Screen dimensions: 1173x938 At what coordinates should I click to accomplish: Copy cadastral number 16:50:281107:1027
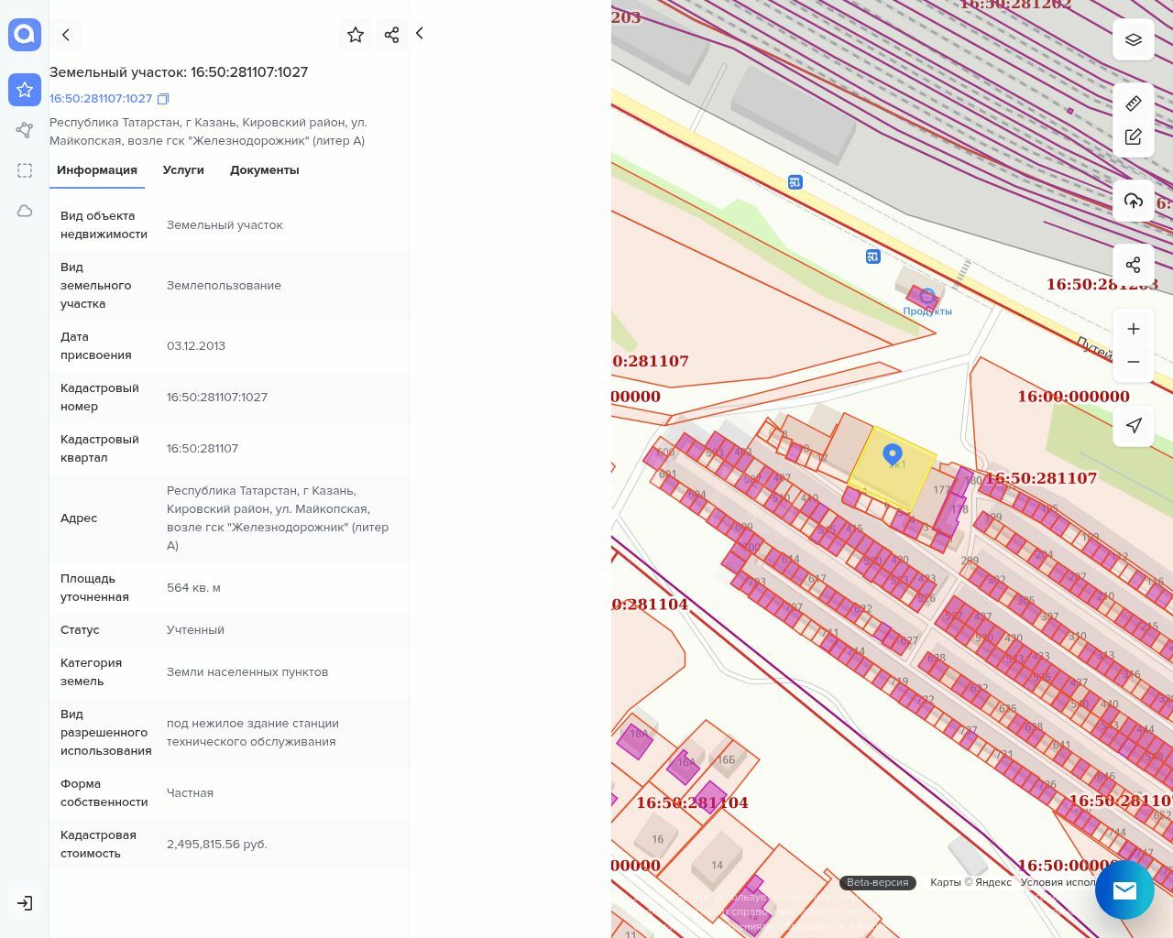163,99
